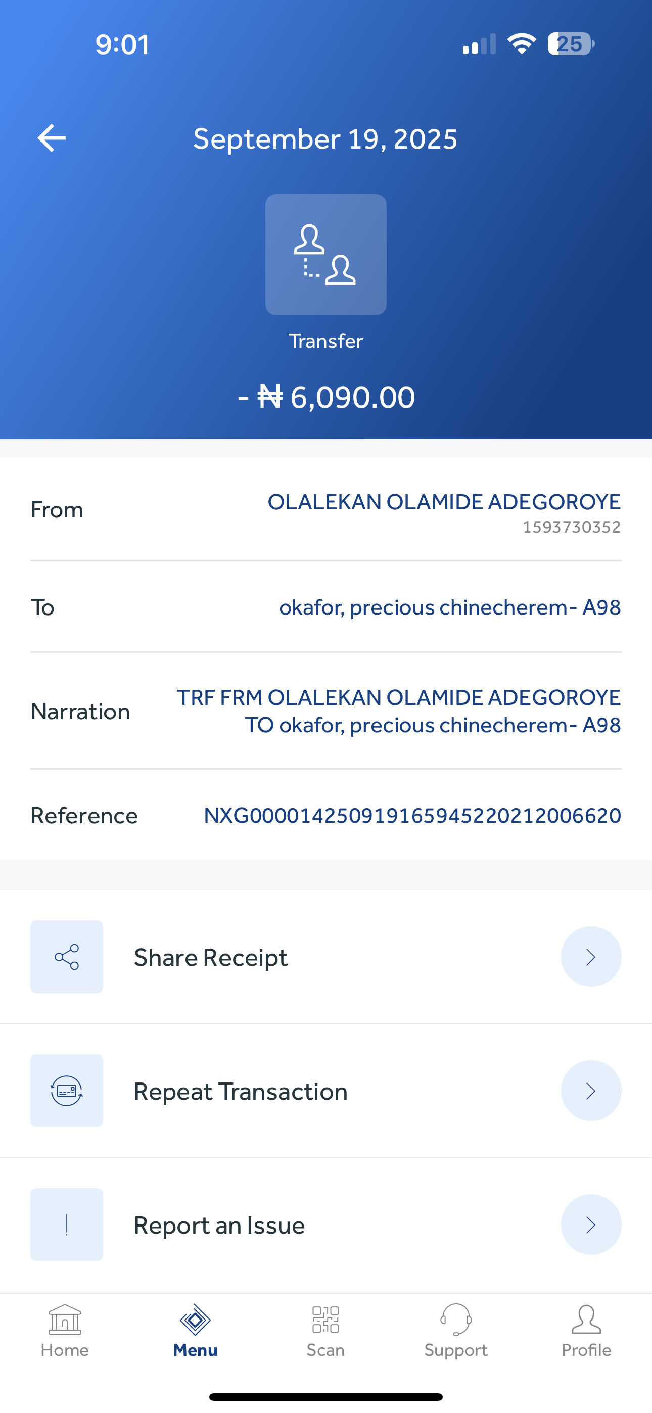This screenshot has height=1413, width=652.
Task: Open the Scan QR tab
Action: (x=325, y=1331)
